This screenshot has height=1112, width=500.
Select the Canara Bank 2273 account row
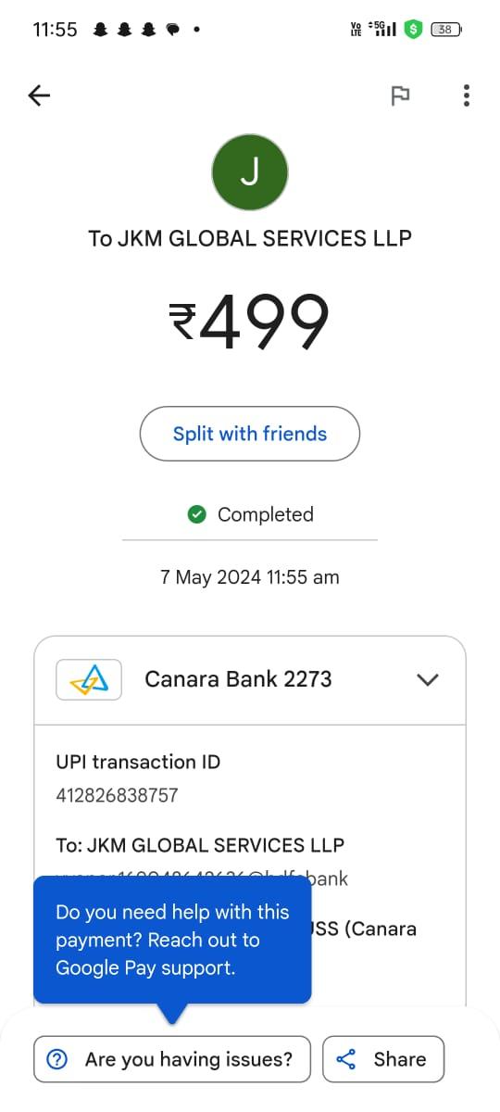tap(250, 679)
